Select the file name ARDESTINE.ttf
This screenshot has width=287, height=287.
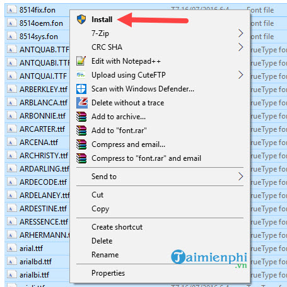coord(43,209)
